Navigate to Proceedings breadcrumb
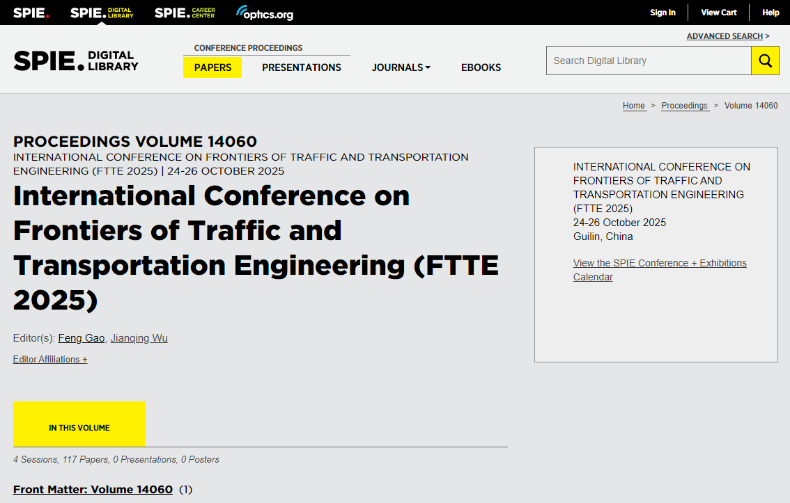This screenshot has width=790, height=503. [x=684, y=106]
